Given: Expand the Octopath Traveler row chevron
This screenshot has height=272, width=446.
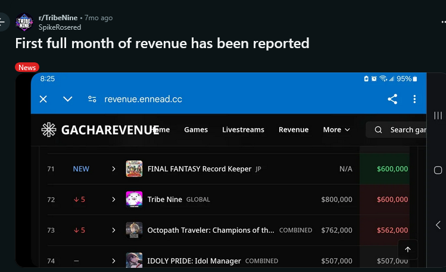Looking at the screenshot, I should (114, 230).
